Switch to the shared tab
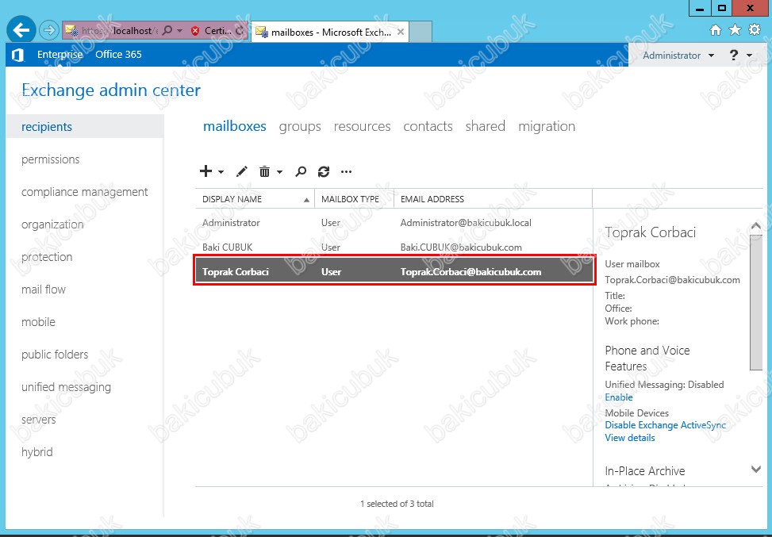The image size is (772, 537). (485, 126)
